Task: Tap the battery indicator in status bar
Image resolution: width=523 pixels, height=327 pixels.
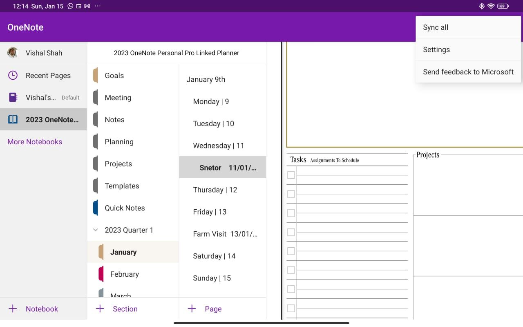Action: (x=503, y=6)
